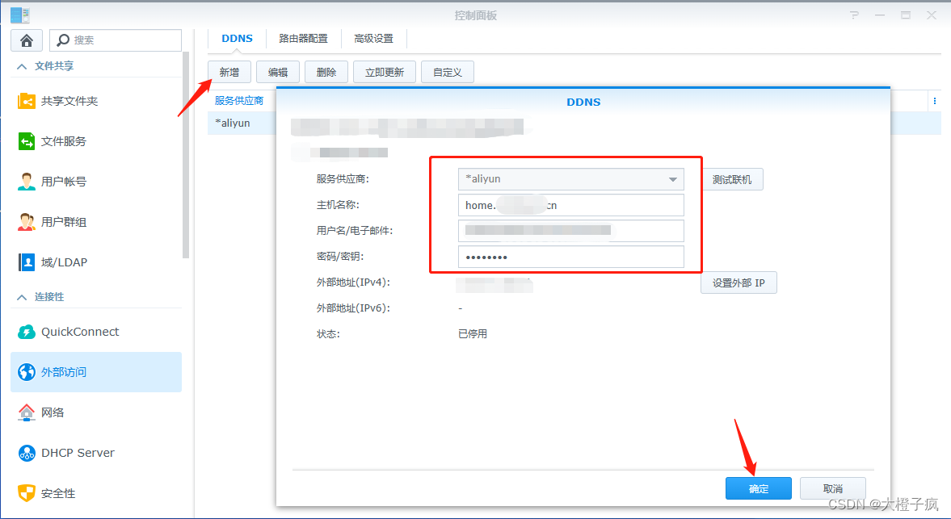Open 安全性 settings
Screen dimensions: 951x519
pos(62,492)
